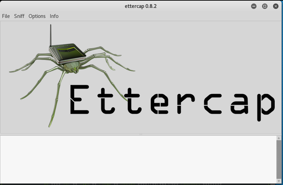Maximize the ettercap window

[x=264, y=6]
